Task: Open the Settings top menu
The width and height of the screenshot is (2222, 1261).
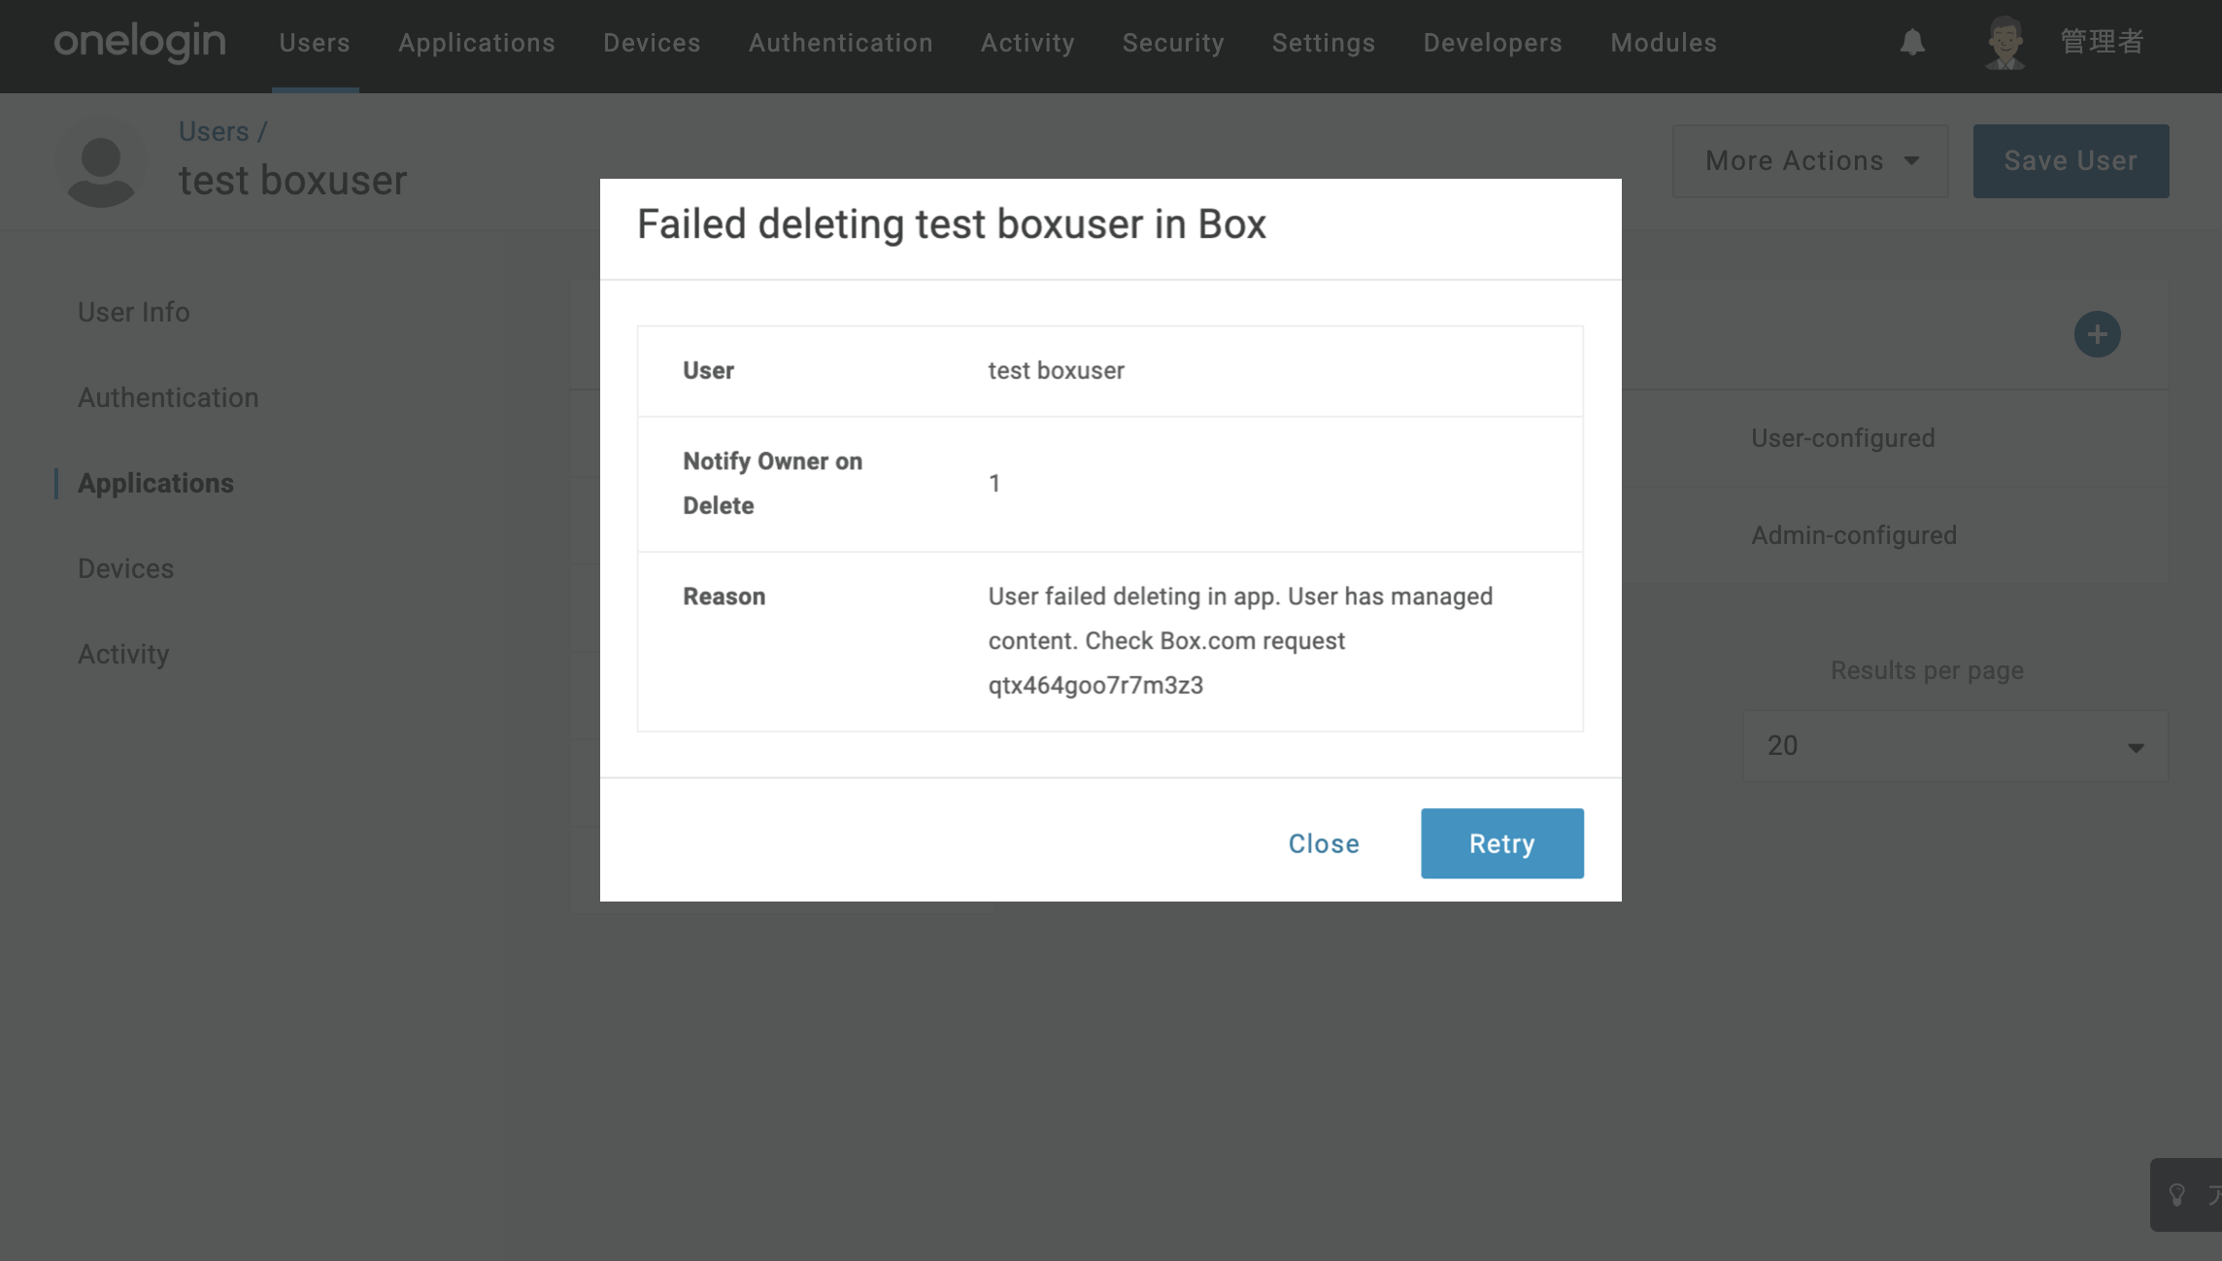Action: click(1324, 43)
